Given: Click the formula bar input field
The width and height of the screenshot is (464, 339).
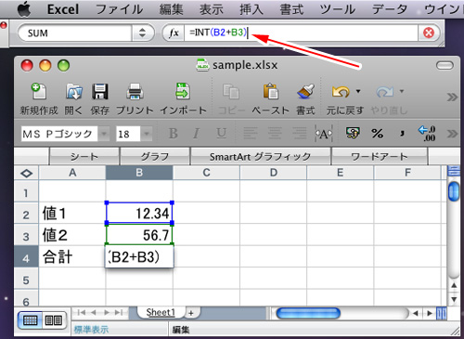Looking at the screenshot, I should point(302,33).
